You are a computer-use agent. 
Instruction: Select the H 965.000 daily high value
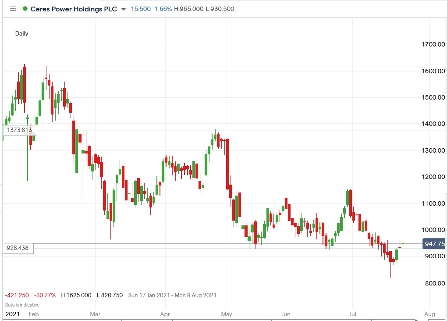pyautogui.click(x=189, y=9)
